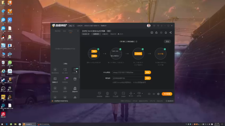This screenshot has width=225, height=126.
Task: Click the streamer avatar in the title bar
Action: click(x=149, y=25)
